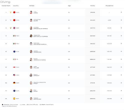Expand the USA Daryn Wright row
Viewport: 125px width, 110px height.
point(121,75)
